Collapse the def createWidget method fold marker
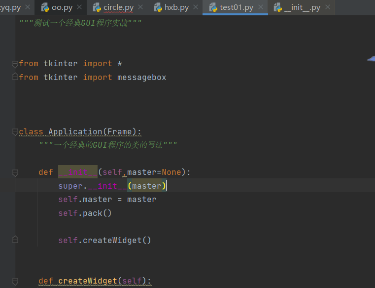Image resolution: width=375 pixels, height=288 pixels. 15,281
